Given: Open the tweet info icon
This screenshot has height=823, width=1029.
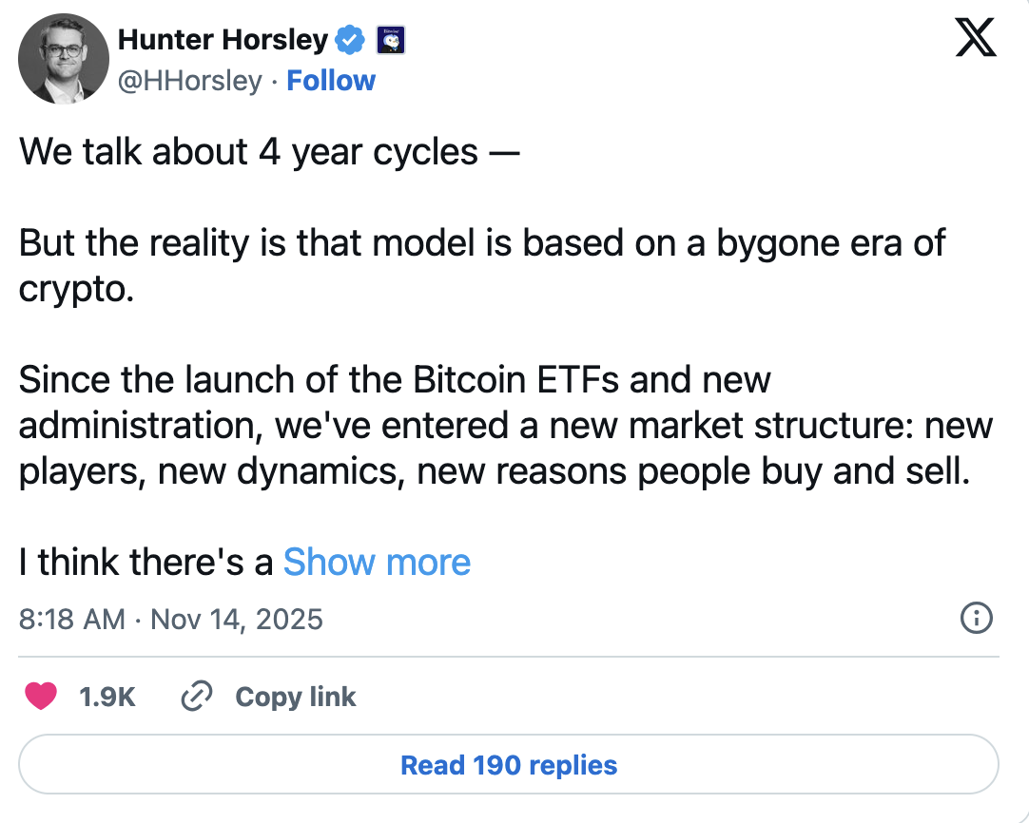Looking at the screenshot, I should [x=977, y=619].
